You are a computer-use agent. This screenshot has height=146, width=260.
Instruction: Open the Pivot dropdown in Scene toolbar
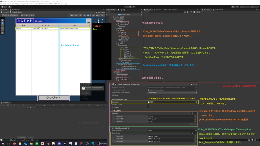(x=5, y=15)
